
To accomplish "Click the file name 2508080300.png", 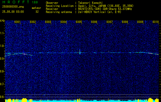I will pyautogui.click(x=13, y=7).
